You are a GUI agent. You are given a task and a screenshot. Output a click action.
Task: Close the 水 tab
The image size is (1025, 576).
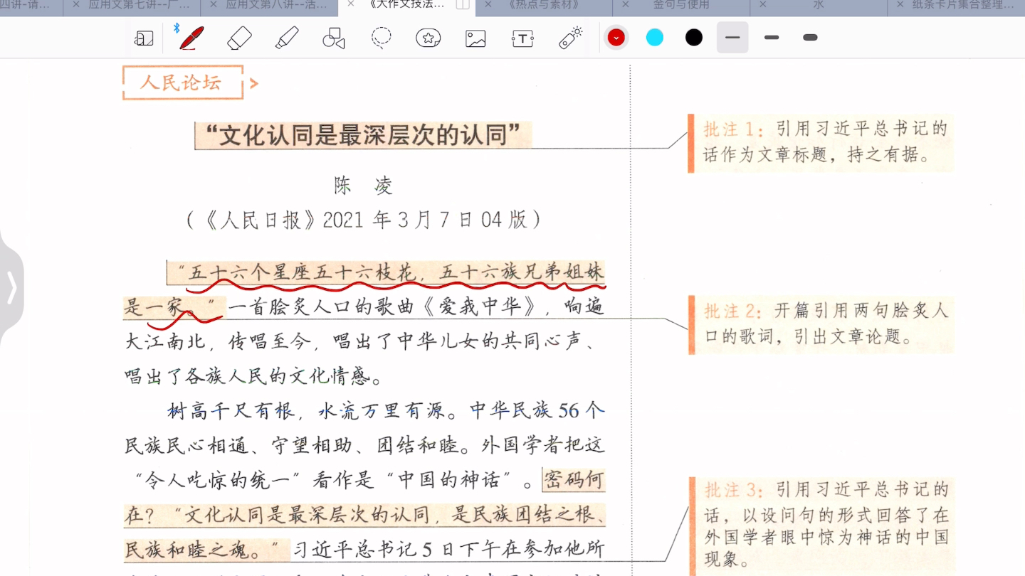[x=763, y=5]
